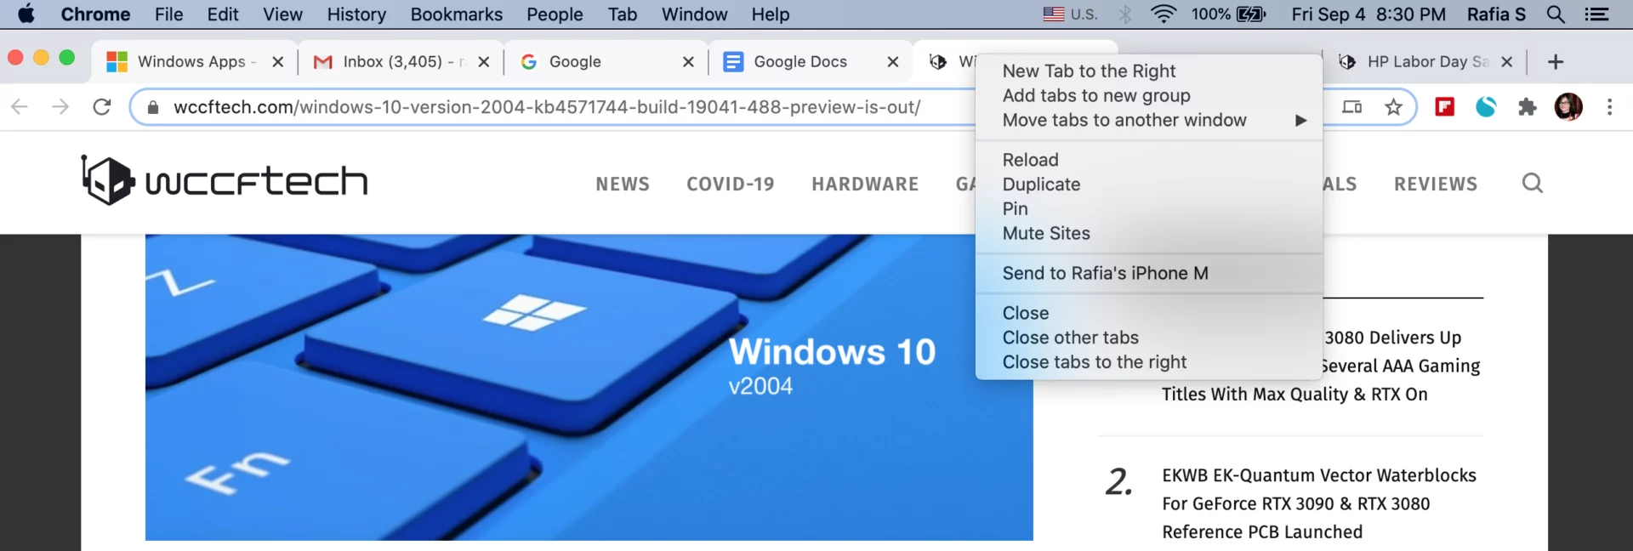Image resolution: width=1633 pixels, height=551 pixels.
Task: Click the back navigation arrow
Action: (x=20, y=107)
